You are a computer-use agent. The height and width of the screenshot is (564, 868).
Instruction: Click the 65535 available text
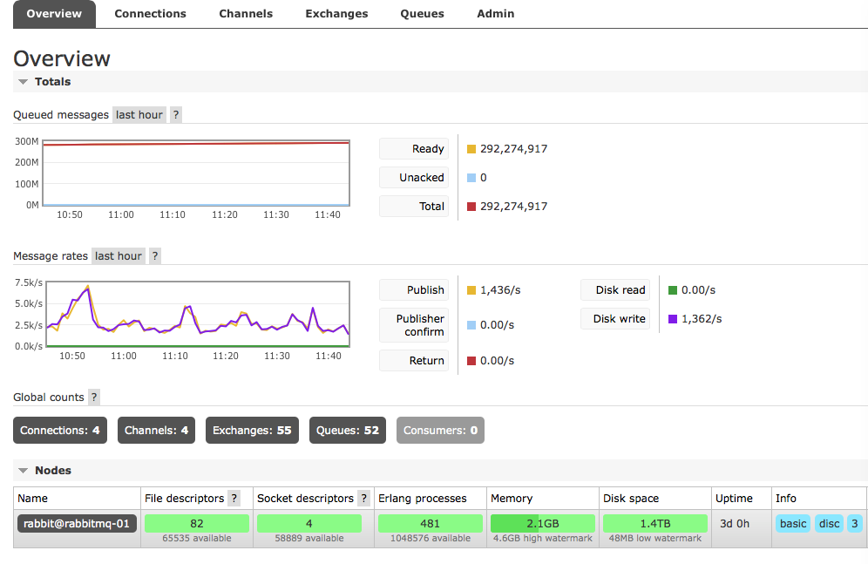(x=196, y=538)
